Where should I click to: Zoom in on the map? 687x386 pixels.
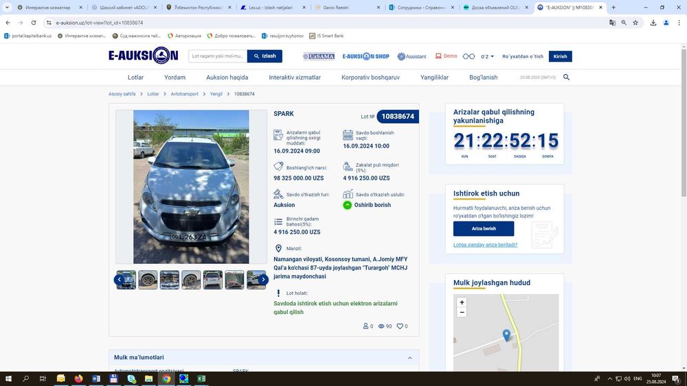[x=462, y=302]
